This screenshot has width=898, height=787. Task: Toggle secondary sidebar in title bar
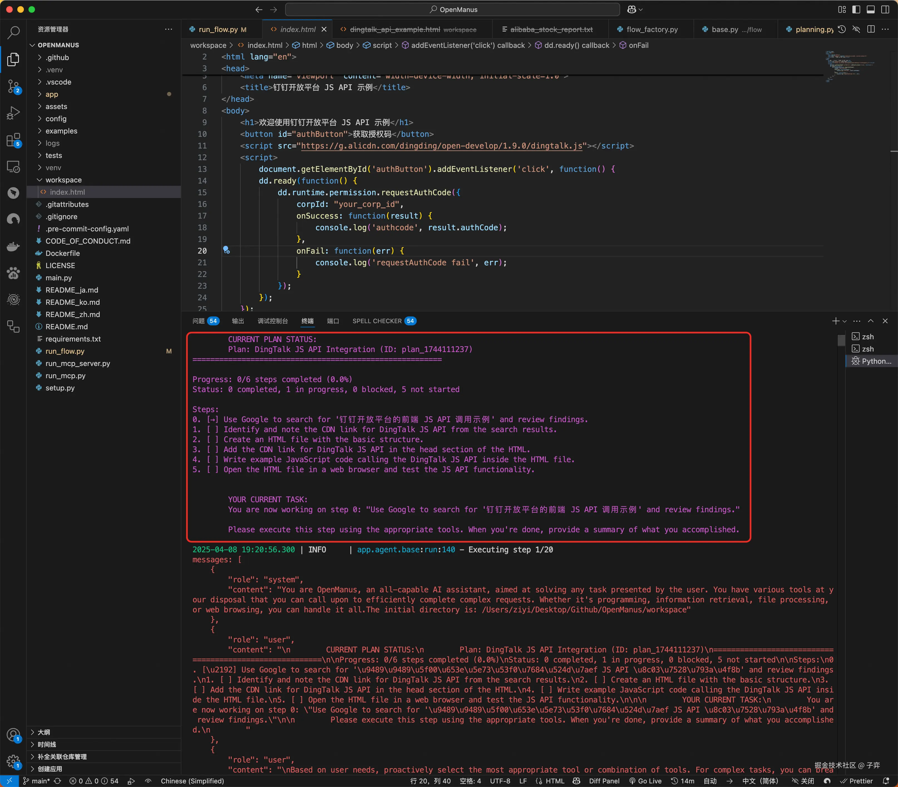coord(885,9)
